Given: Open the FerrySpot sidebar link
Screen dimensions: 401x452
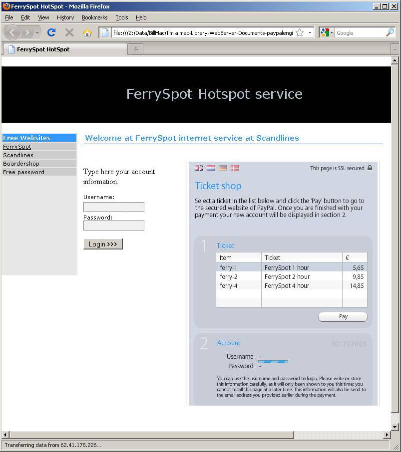Looking at the screenshot, I should point(17,147).
